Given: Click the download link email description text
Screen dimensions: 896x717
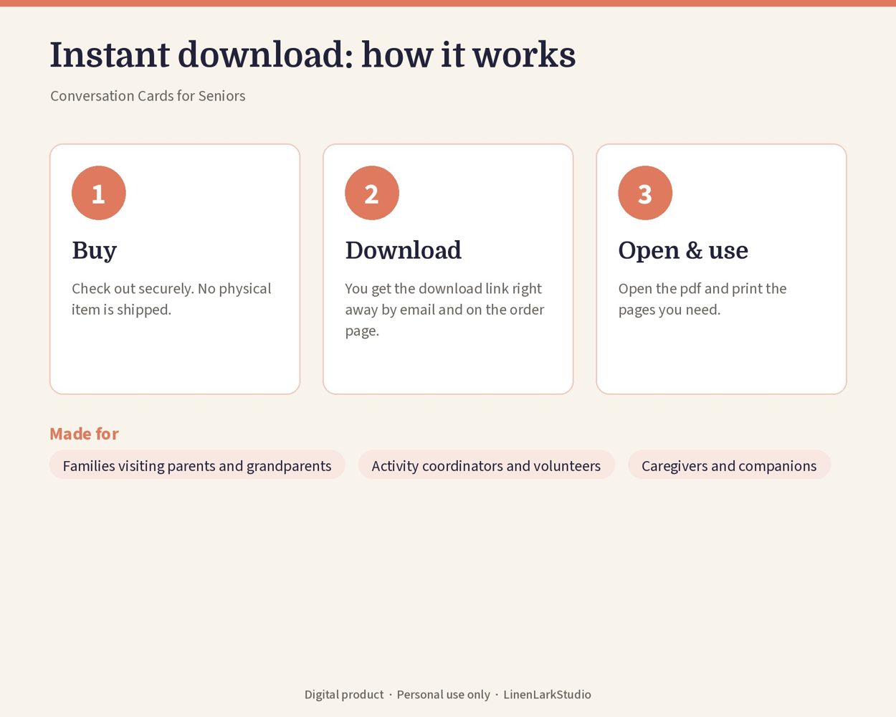Looking at the screenshot, I should click(444, 309).
